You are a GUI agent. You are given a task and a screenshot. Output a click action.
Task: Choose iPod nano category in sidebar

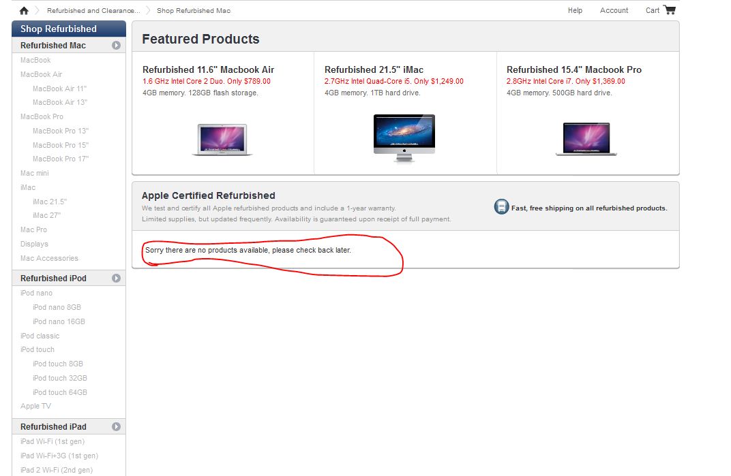pos(36,293)
